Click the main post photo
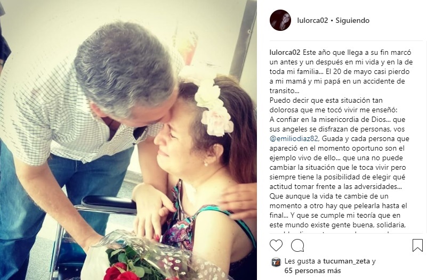Screen dimensions: 427x280 click(x=128, y=140)
